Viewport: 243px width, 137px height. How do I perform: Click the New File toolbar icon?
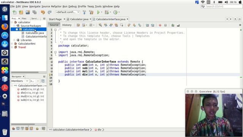14,12
